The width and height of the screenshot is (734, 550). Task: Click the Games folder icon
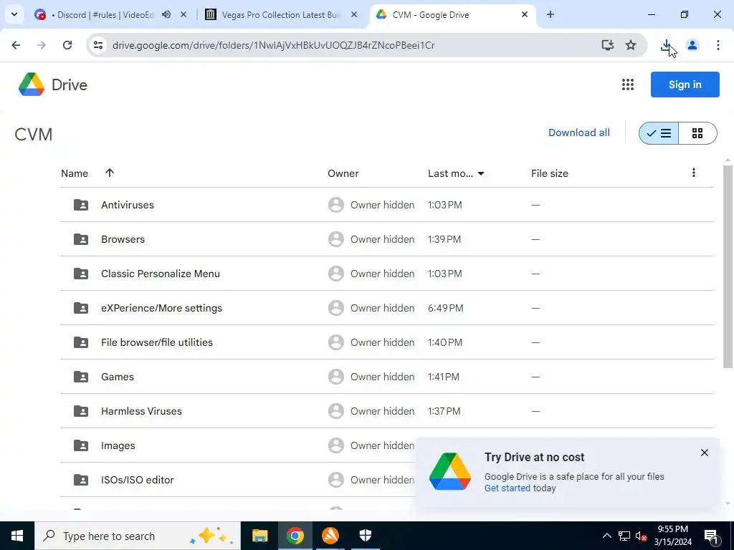[81, 377]
